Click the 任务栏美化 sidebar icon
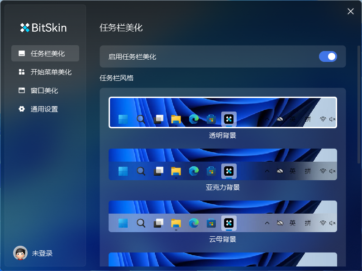Image resolution: width=362 pixels, height=271 pixels. [22, 53]
